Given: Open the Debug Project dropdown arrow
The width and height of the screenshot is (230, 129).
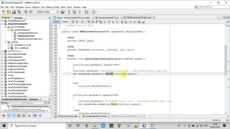Looking at the screenshot, I should tap(90, 12).
